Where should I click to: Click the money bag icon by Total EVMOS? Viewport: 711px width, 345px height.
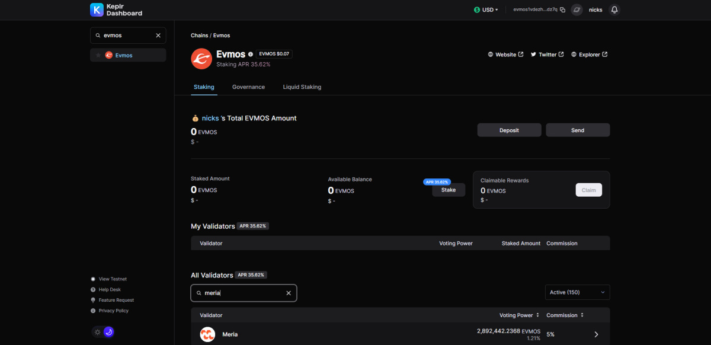click(x=195, y=118)
